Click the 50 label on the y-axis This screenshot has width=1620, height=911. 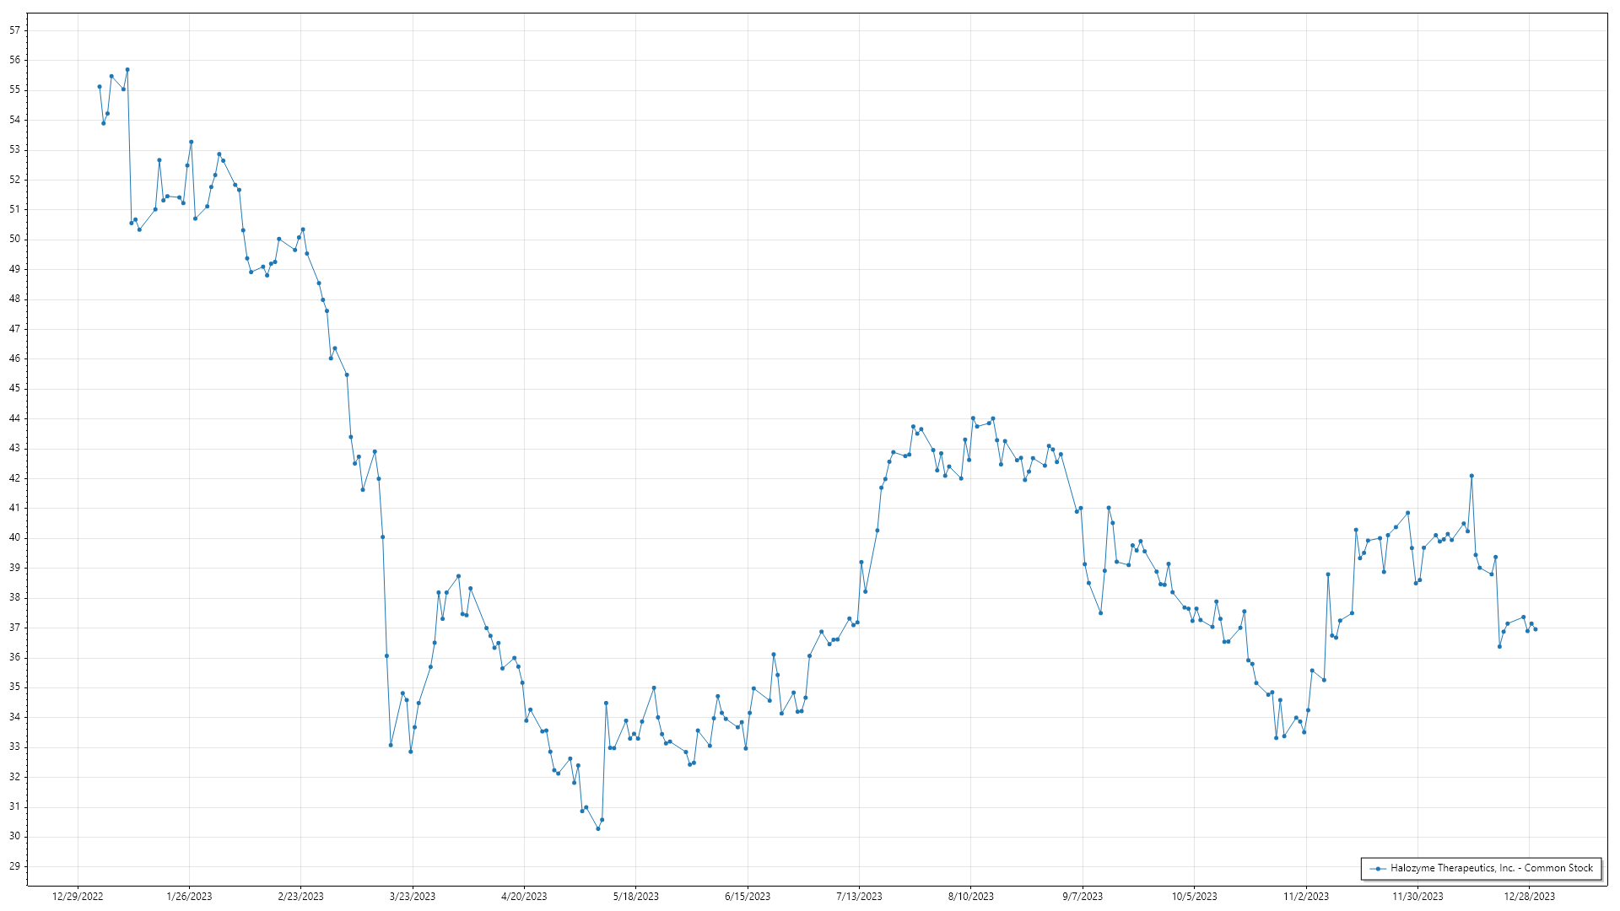click(x=14, y=240)
